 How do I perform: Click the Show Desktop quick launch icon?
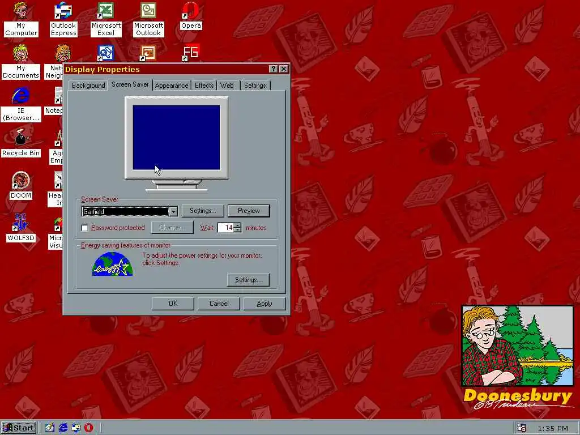(x=50, y=428)
